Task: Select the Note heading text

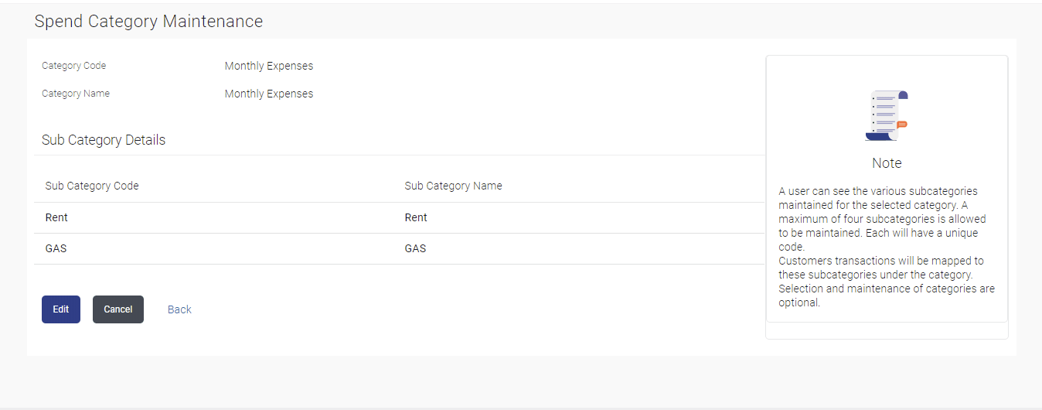Action: [x=887, y=163]
